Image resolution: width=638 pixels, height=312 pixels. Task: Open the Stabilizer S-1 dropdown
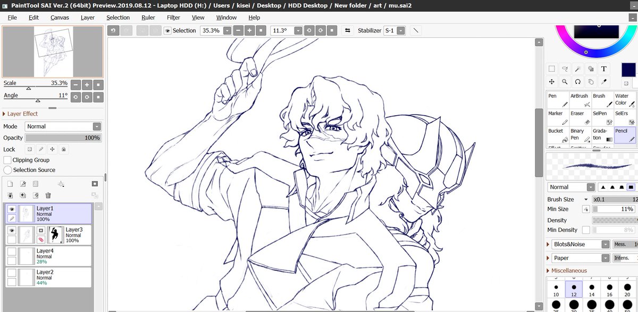[x=401, y=31]
